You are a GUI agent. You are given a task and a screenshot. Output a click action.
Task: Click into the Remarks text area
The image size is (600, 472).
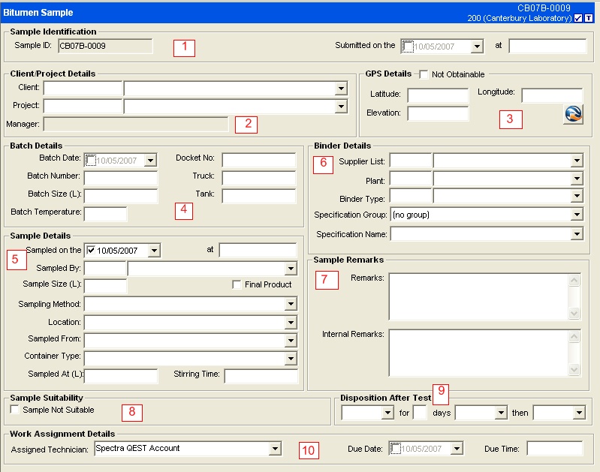[478, 296]
